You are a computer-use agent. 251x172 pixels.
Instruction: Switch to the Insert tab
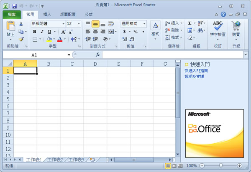(x=47, y=15)
